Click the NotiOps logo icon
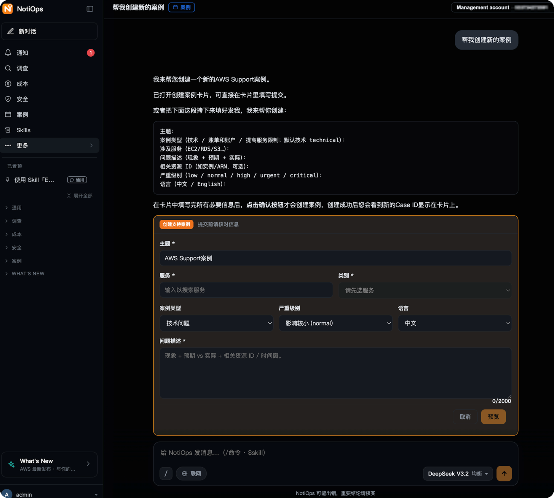 [x=8, y=9]
